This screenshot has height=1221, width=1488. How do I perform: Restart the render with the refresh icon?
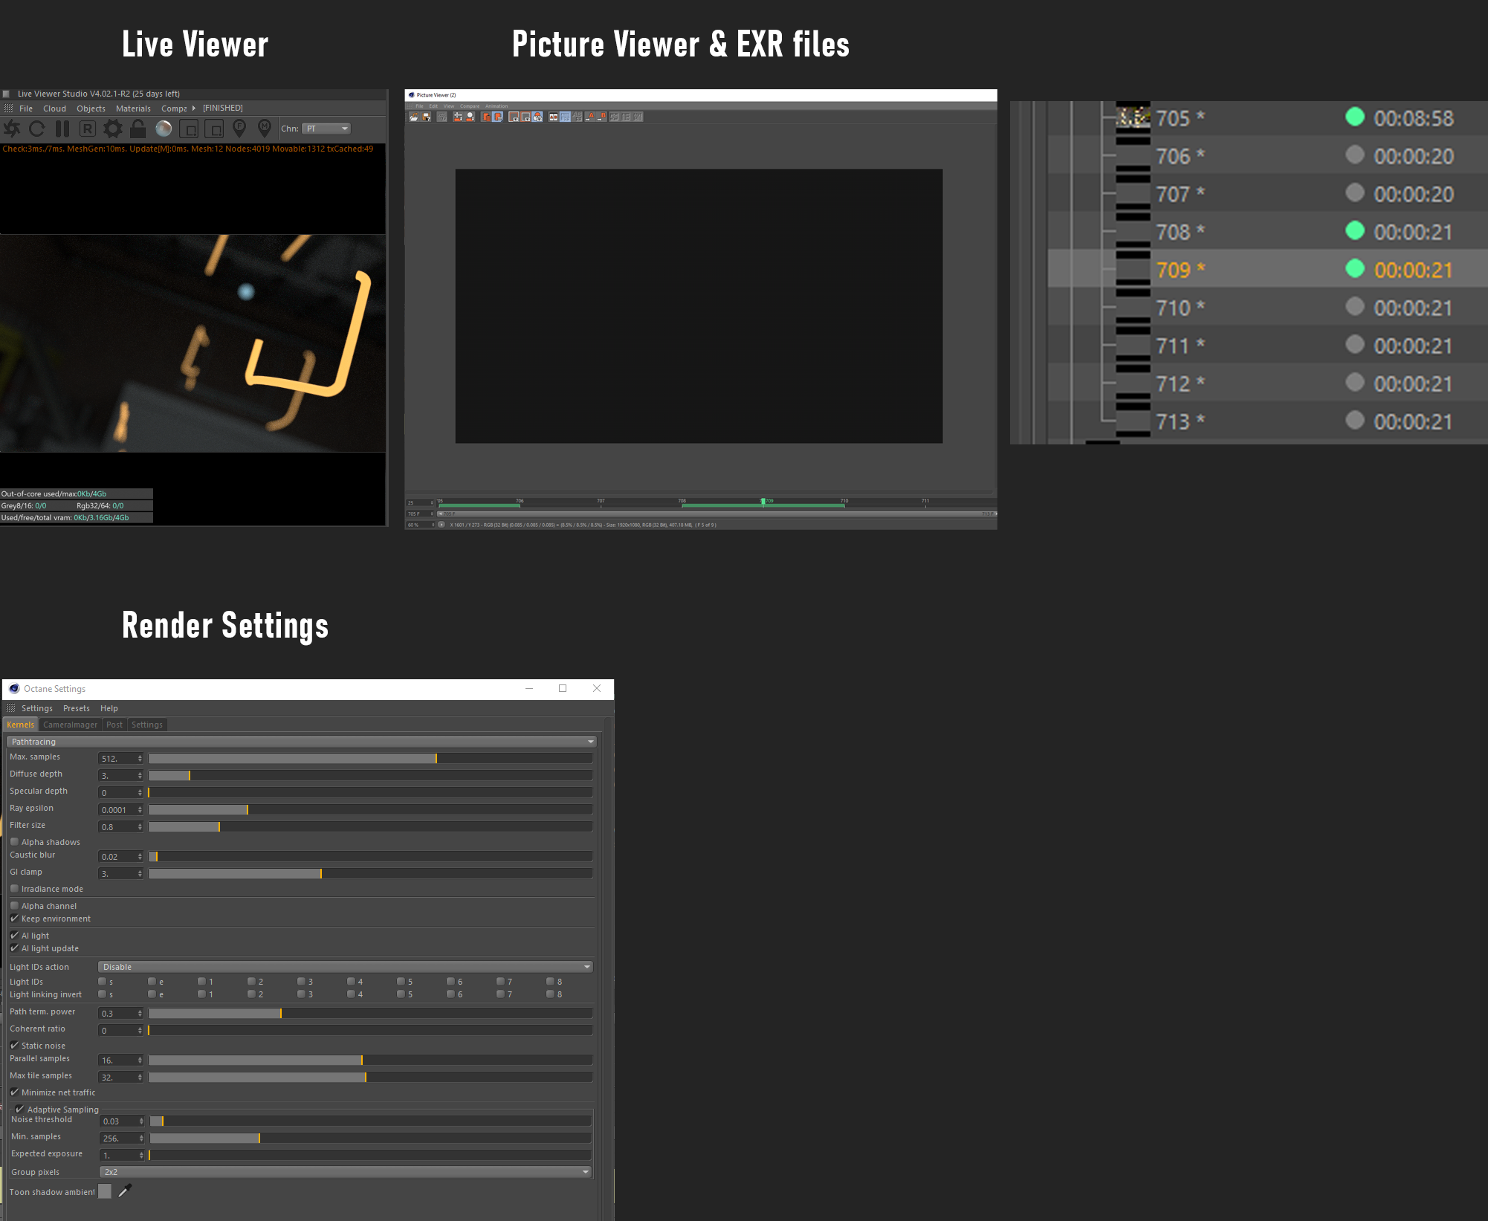pos(36,129)
